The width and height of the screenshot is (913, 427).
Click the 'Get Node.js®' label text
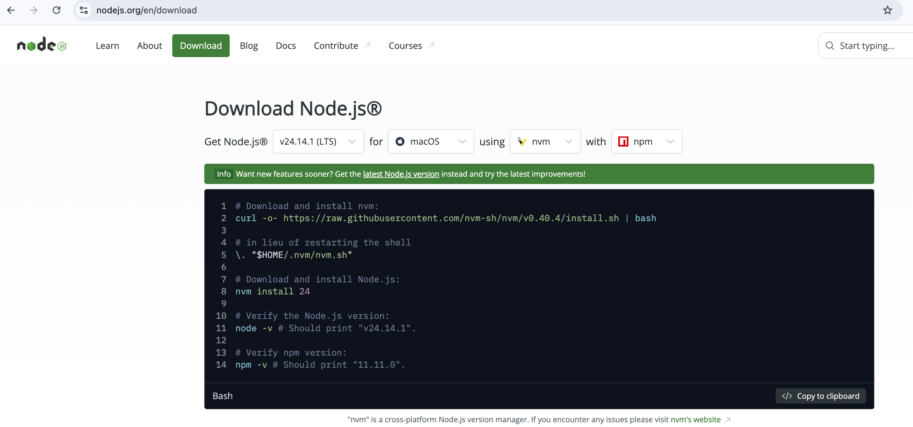point(236,141)
